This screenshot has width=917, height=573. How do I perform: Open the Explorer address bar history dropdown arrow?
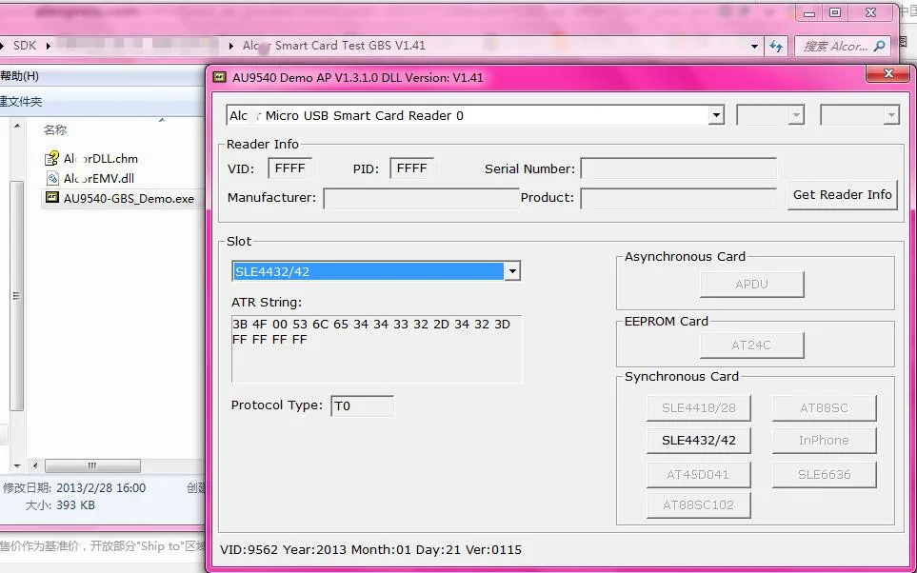pyautogui.click(x=754, y=46)
